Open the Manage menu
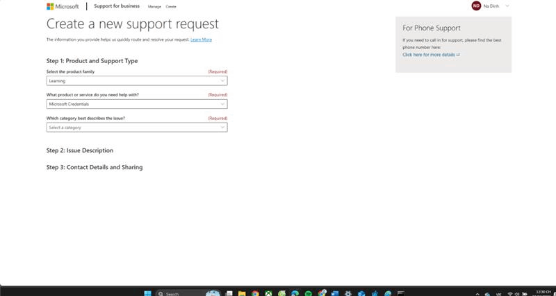Screen dimensions: 556x296 [154, 7]
